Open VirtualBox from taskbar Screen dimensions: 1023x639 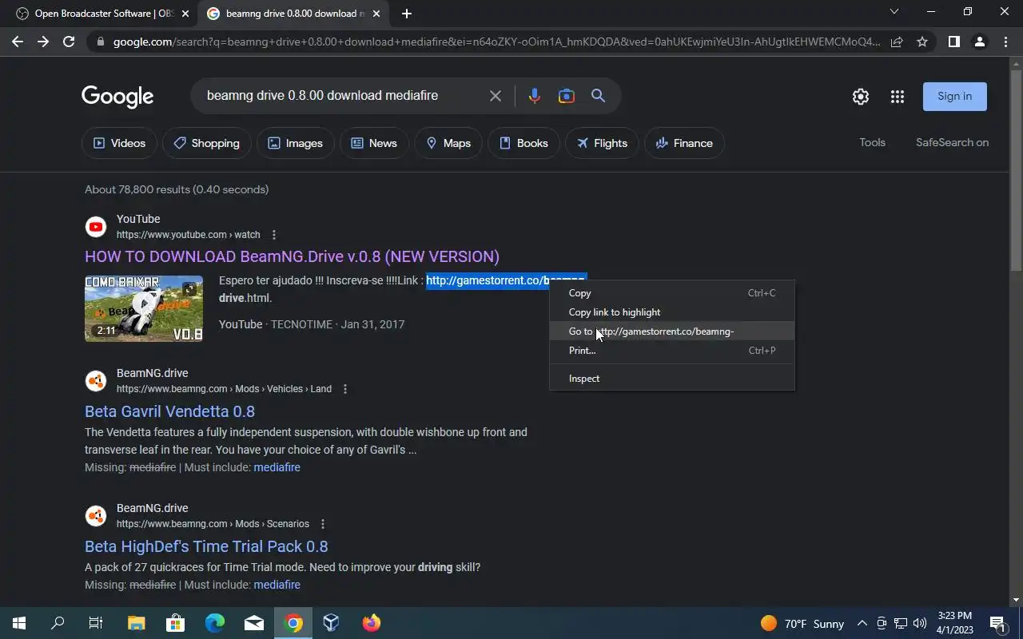click(332, 623)
